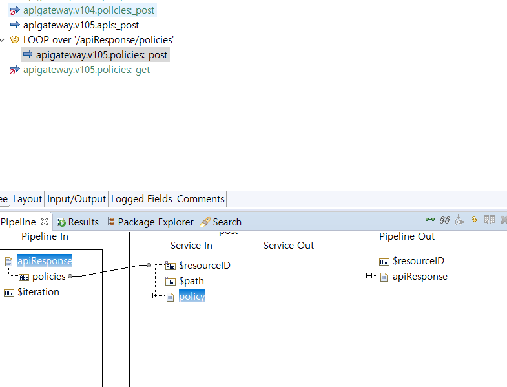Expand apiResponse in Pipeline Out

point(369,276)
